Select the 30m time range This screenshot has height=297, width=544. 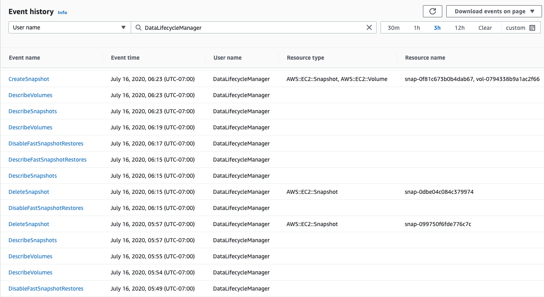[x=393, y=27]
